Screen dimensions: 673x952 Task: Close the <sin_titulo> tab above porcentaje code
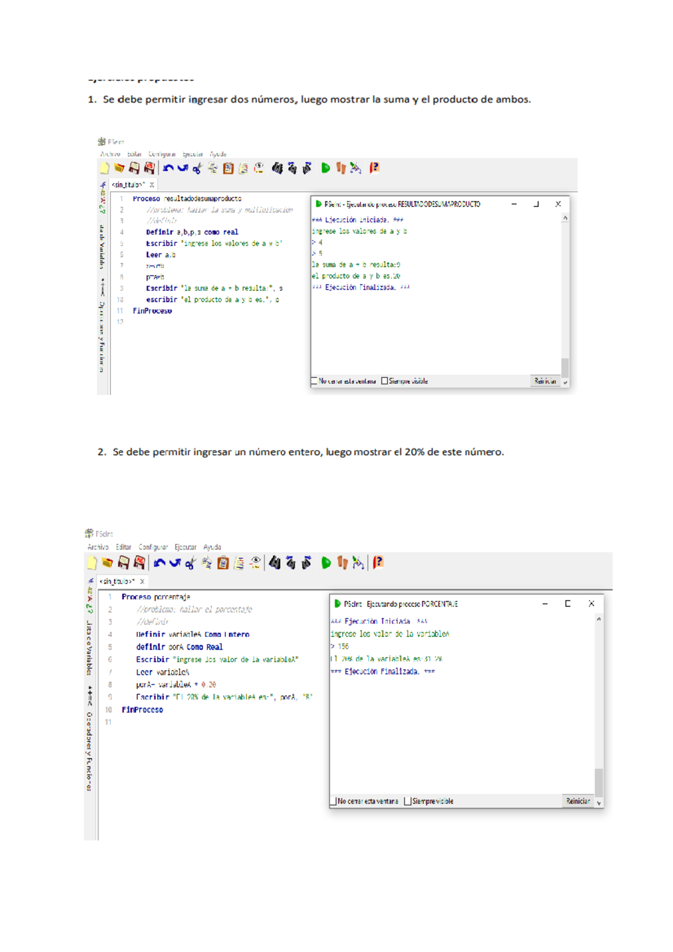click(x=142, y=581)
